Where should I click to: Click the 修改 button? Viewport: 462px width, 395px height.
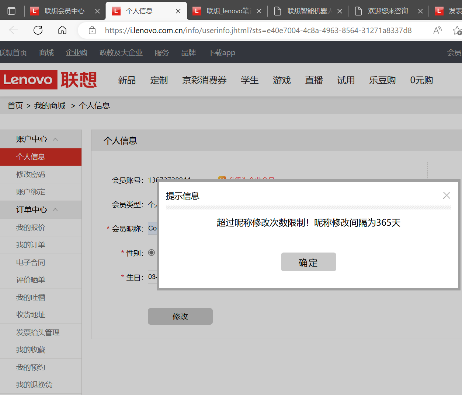click(x=180, y=316)
